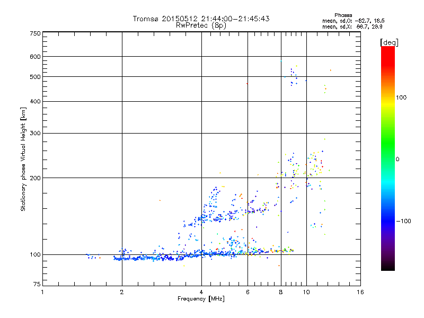The height and width of the screenshot is (318, 424).
Task: Click the y-axis tick label '200'
Action: point(35,178)
